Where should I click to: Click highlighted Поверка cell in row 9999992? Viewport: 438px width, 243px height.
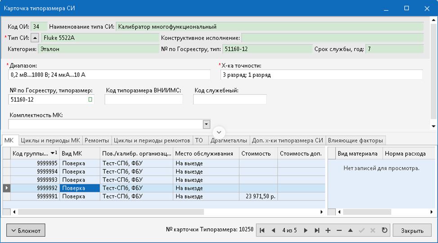point(80,188)
